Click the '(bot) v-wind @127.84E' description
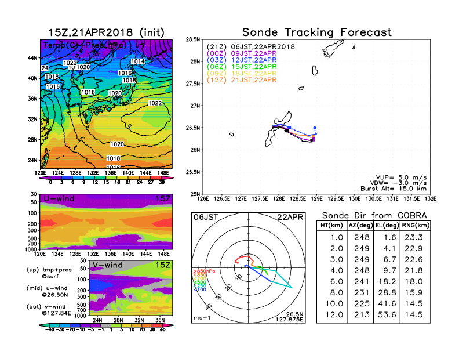The width and height of the screenshot is (459, 355). (x=49, y=310)
